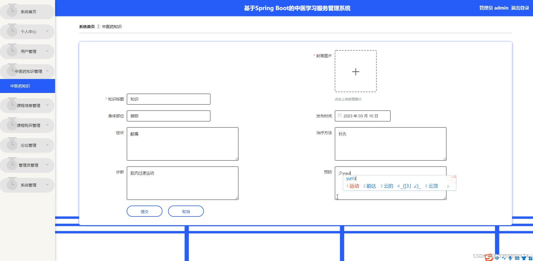Open the Sogou skin shirt icon
The image size is (533, 261).
pyautogui.click(x=524, y=258)
